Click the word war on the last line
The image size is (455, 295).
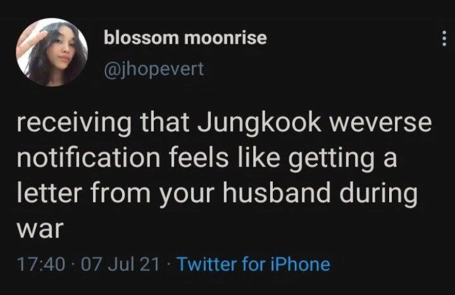(x=40, y=229)
